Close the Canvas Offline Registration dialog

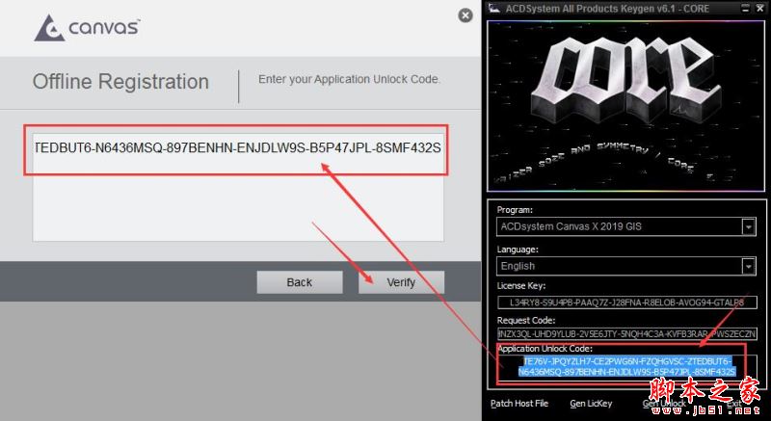click(x=465, y=15)
